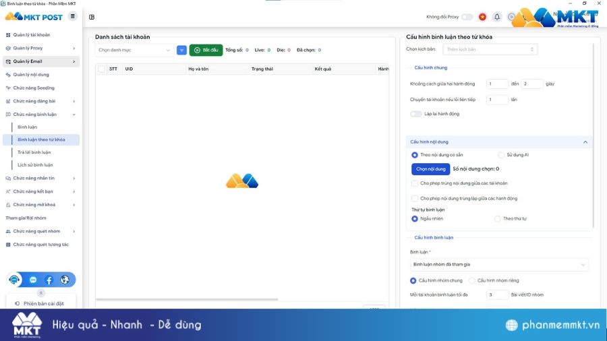Click the green Bắt đầu start button
This screenshot has width=607, height=341.
[x=206, y=50]
